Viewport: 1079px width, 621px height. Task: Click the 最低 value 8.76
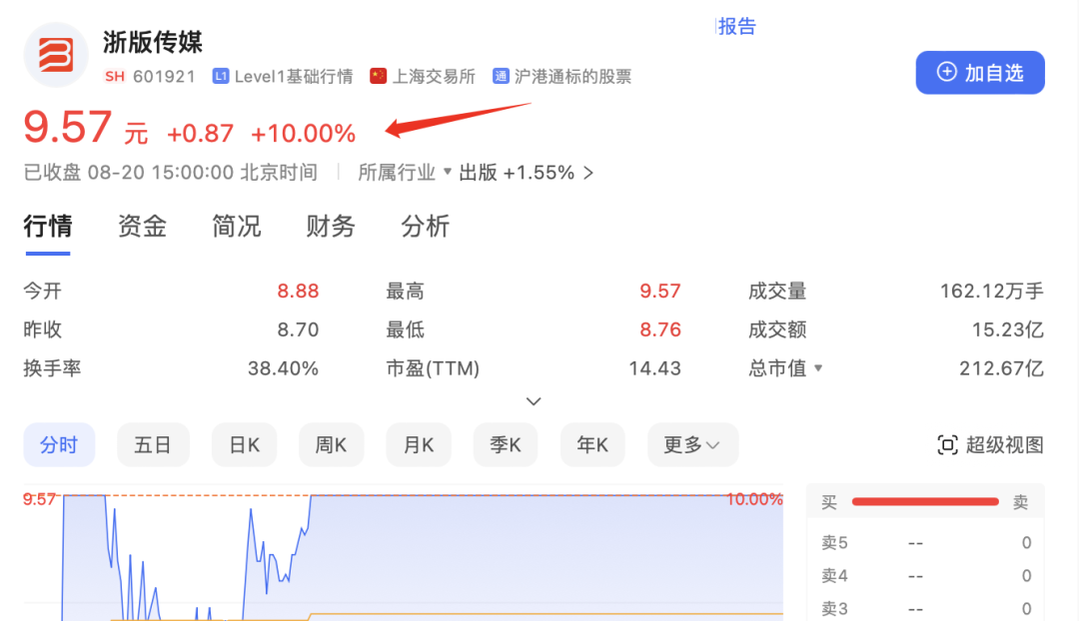point(660,329)
